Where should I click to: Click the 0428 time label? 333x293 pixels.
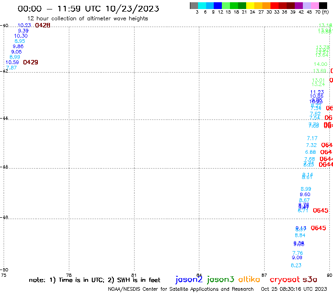click(43, 25)
